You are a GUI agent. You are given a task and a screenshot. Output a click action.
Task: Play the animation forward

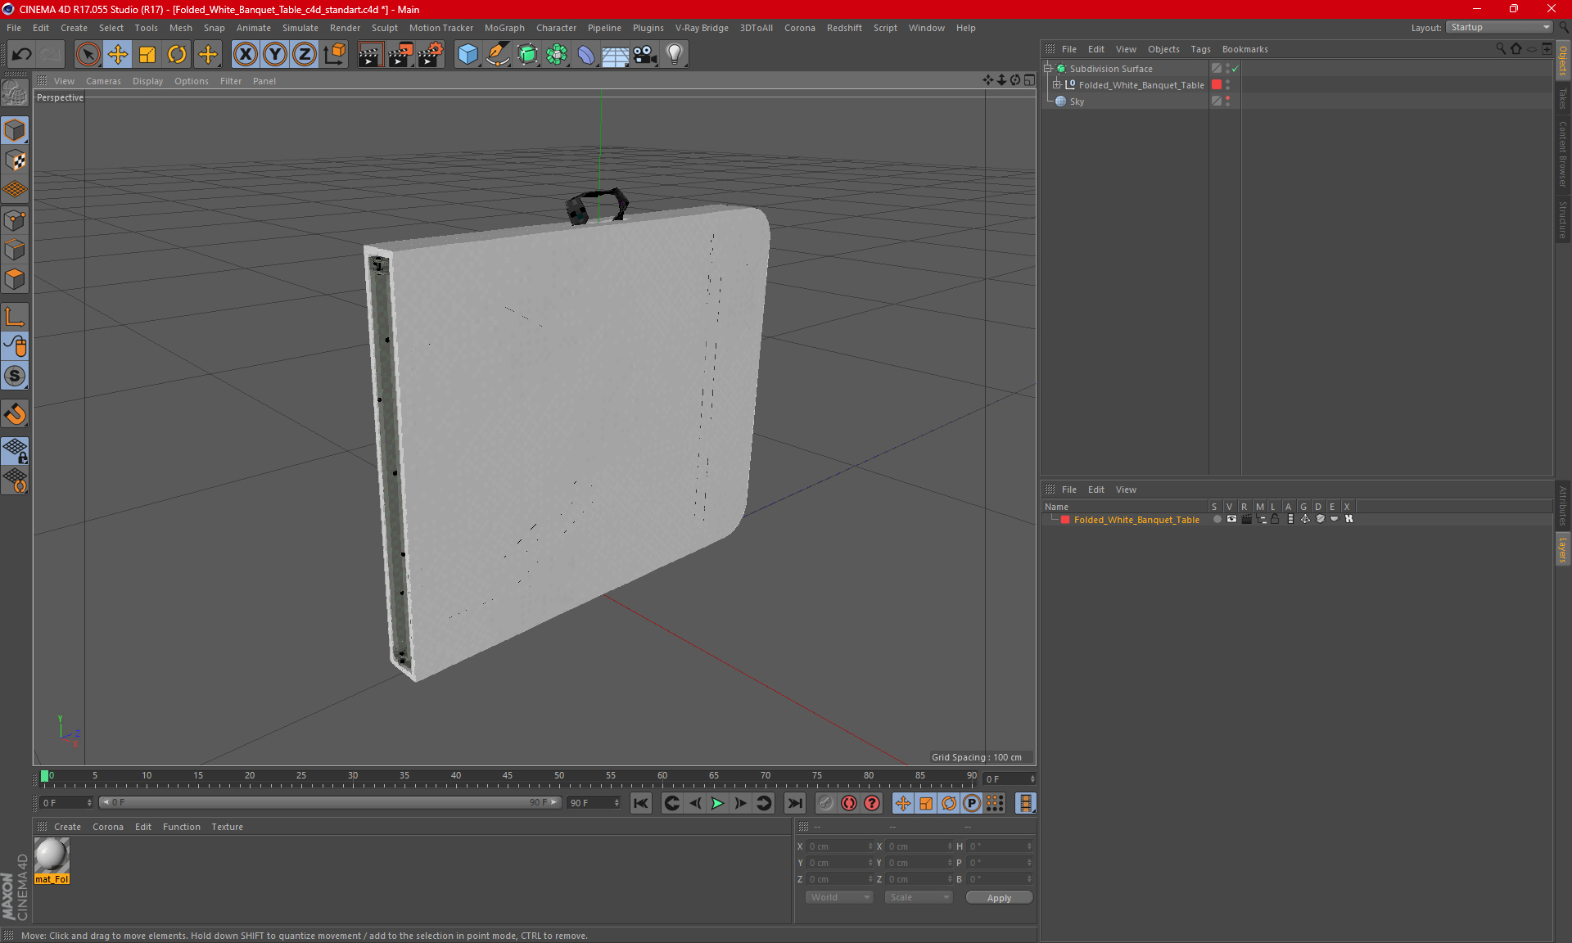coord(717,803)
